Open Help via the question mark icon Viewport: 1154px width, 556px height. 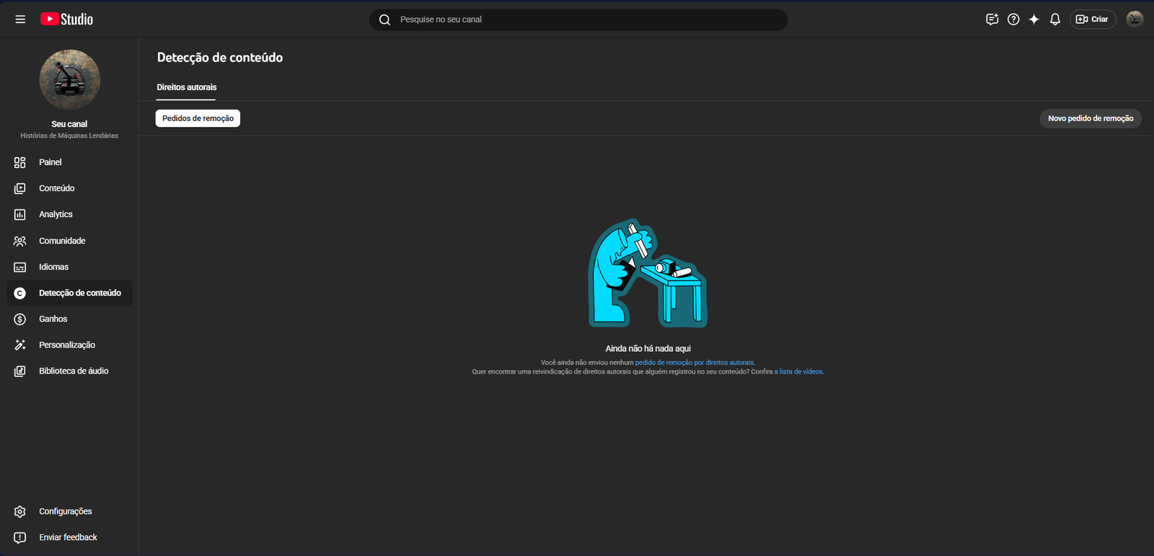coord(1013,19)
